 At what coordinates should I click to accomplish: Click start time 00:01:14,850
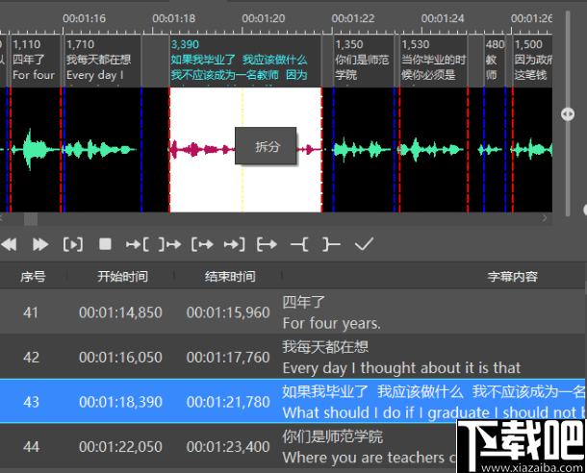pos(120,312)
